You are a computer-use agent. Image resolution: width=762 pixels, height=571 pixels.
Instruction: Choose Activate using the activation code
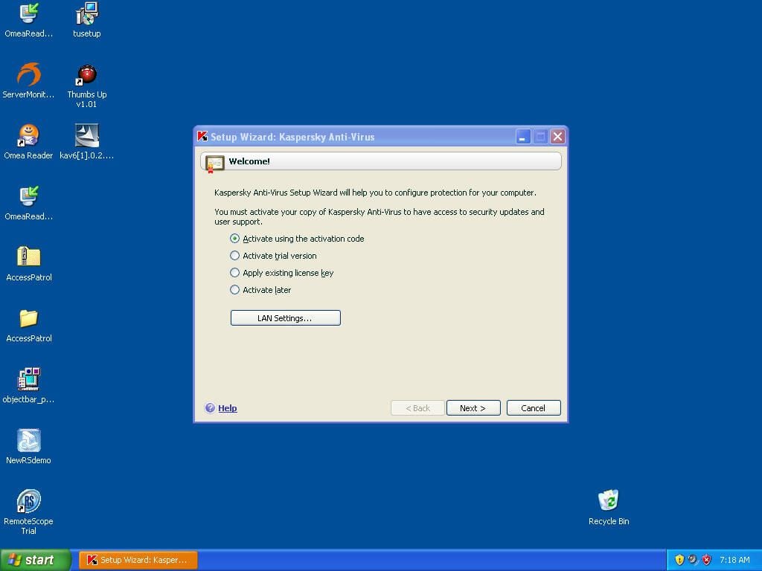[x=234, y=239]
